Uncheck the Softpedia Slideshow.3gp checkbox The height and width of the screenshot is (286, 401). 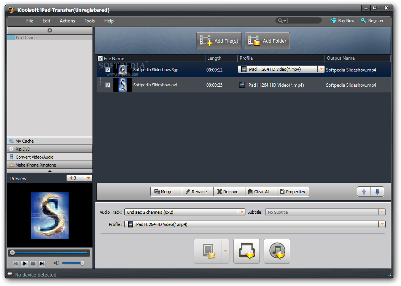coord(108,70)
